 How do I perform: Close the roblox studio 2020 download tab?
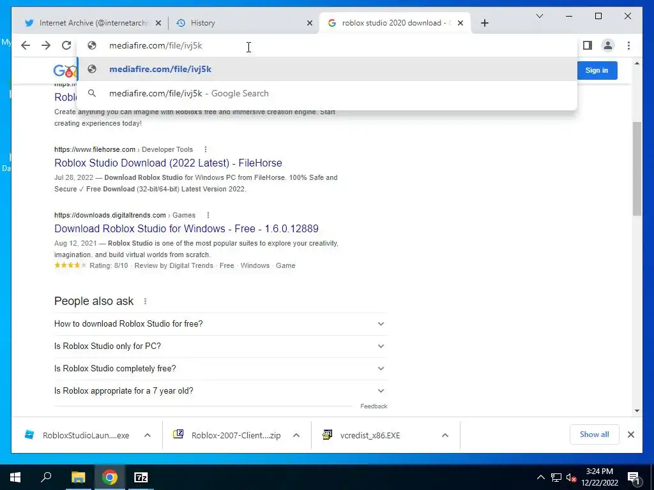tap(460, 23)
